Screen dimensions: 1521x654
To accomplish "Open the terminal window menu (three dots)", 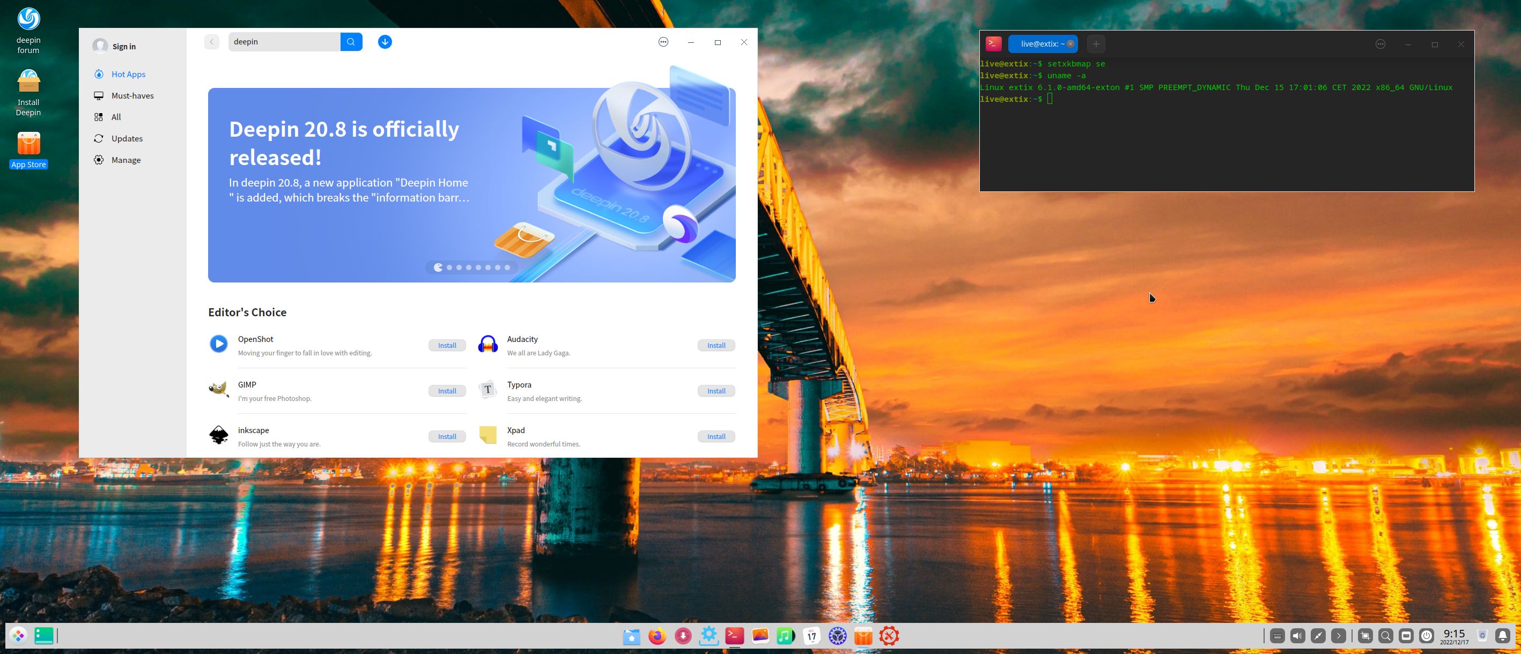I will (1380, 44).
